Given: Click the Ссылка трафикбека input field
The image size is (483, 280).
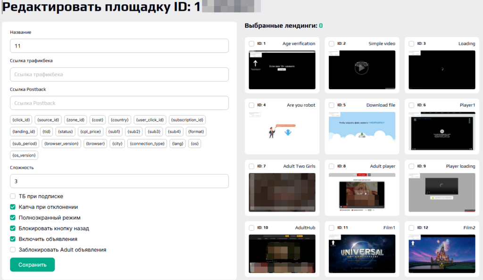Looking at the screenshot, I should [x=119, y=74].
